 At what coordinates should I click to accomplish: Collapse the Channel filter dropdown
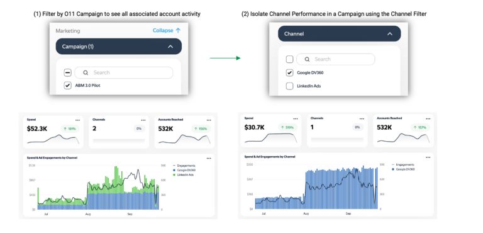coord(390,33)
